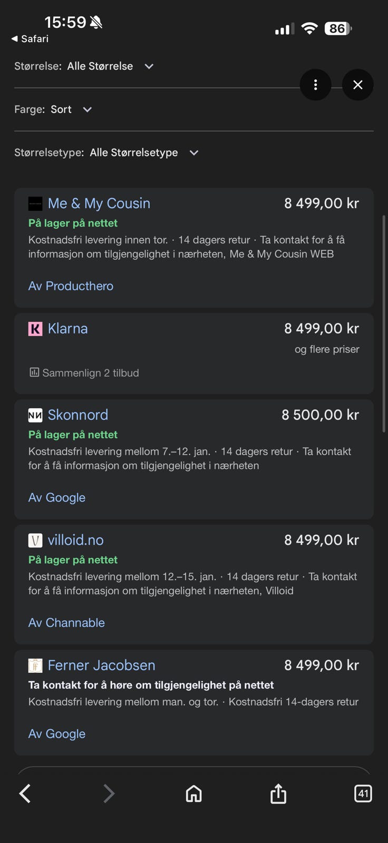Open the Ferner Jacobsen offer link
The height and width of the screenshot is (843, 388).
click(x=101, y=665)
